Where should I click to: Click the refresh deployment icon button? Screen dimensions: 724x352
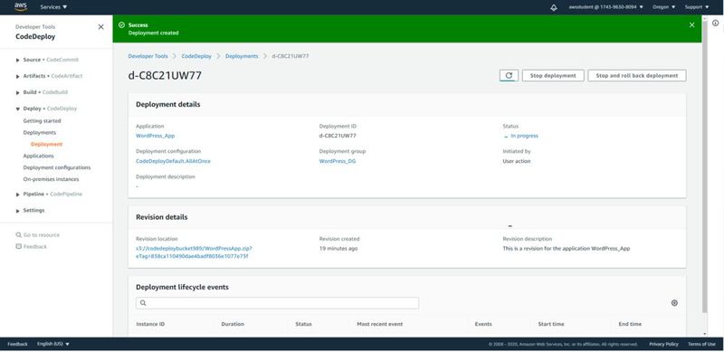[x=509, y=75]
